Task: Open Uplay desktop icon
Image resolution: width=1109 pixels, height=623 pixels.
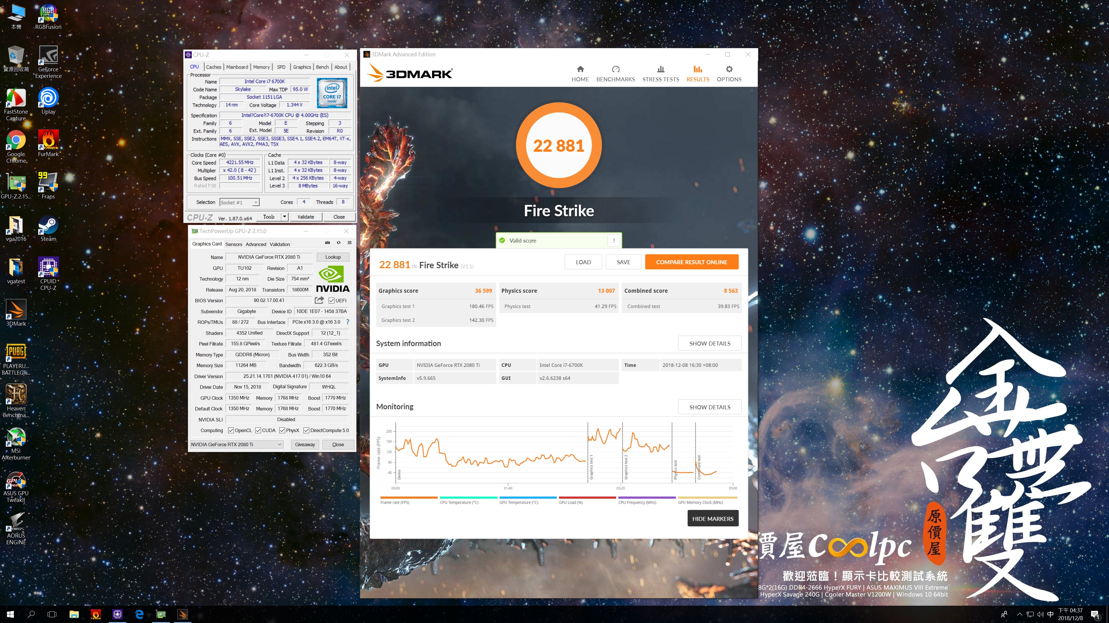Action: coord(48,101)
